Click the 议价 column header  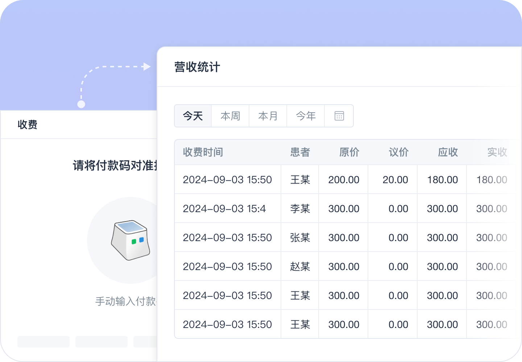(x=399, y=152)
